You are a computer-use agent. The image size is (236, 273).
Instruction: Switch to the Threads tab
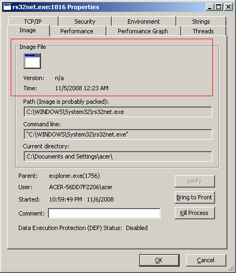pyautogui.click(x=203, y=31)
